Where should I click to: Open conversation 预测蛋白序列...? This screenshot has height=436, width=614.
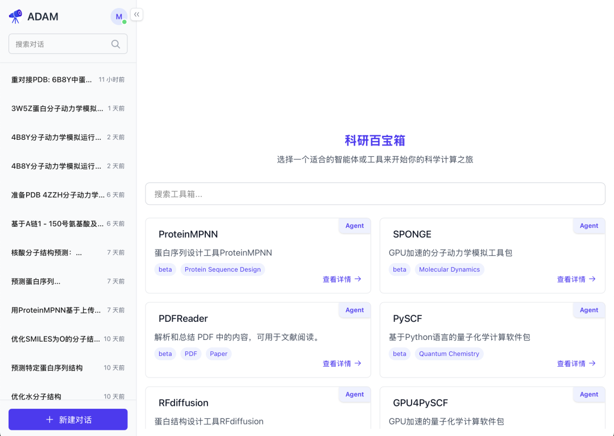click(x=68, y=281)
